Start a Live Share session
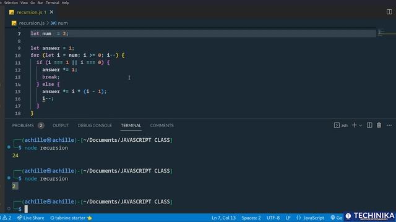396x222 pixels. (30, 218)
